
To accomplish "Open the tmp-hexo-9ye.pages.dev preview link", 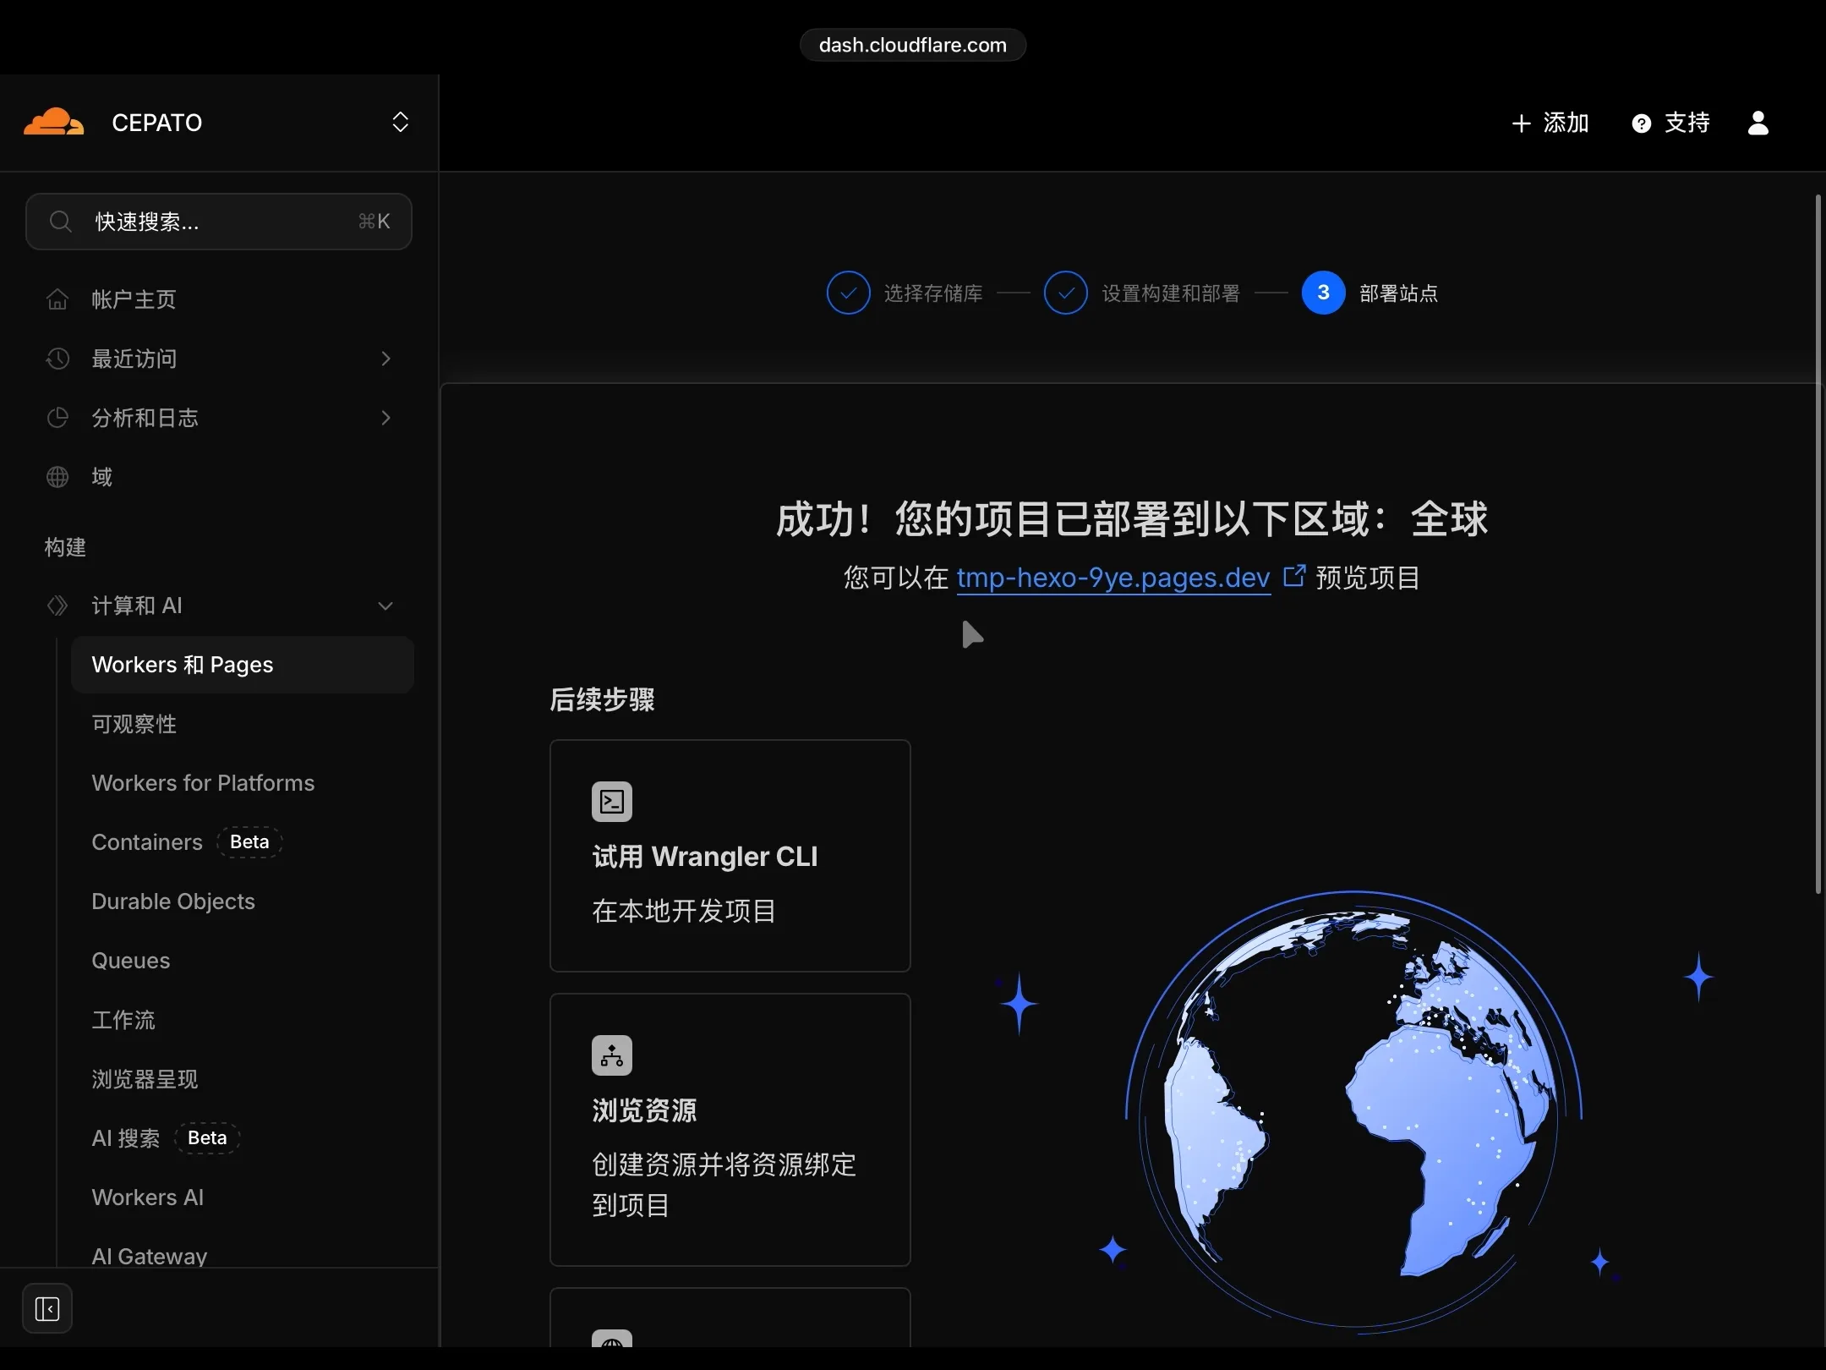I will [1112, 578].
